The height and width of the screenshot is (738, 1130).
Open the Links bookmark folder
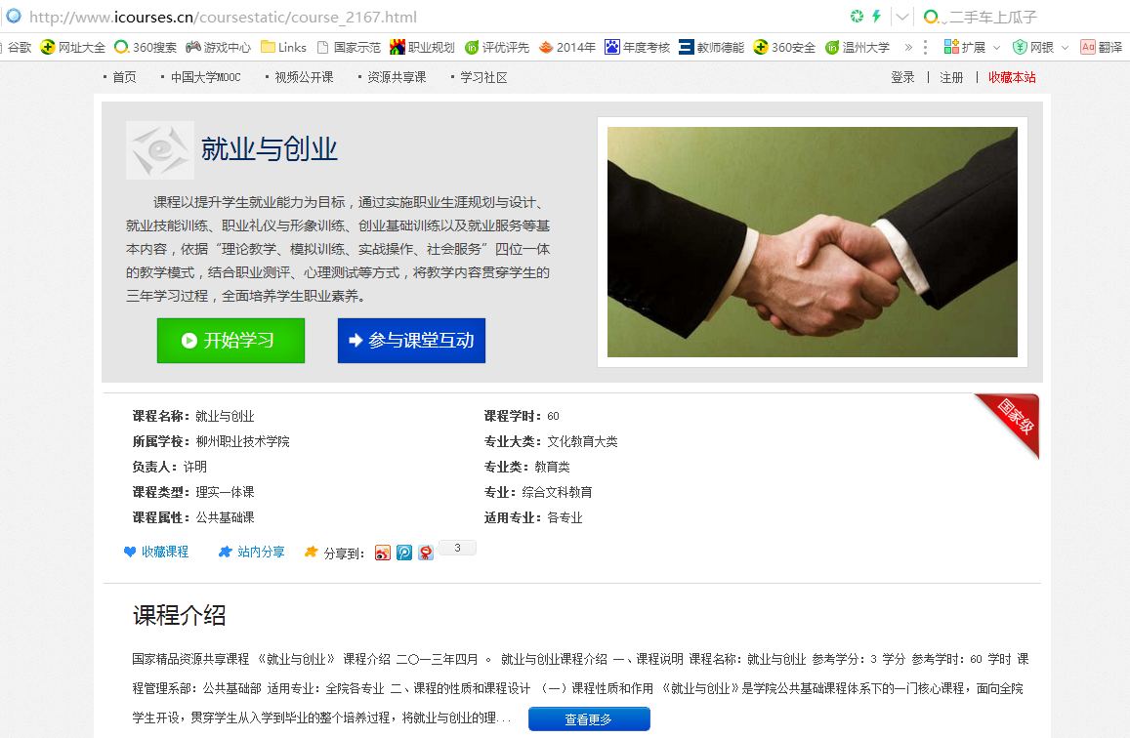click(x=283, y=48)
